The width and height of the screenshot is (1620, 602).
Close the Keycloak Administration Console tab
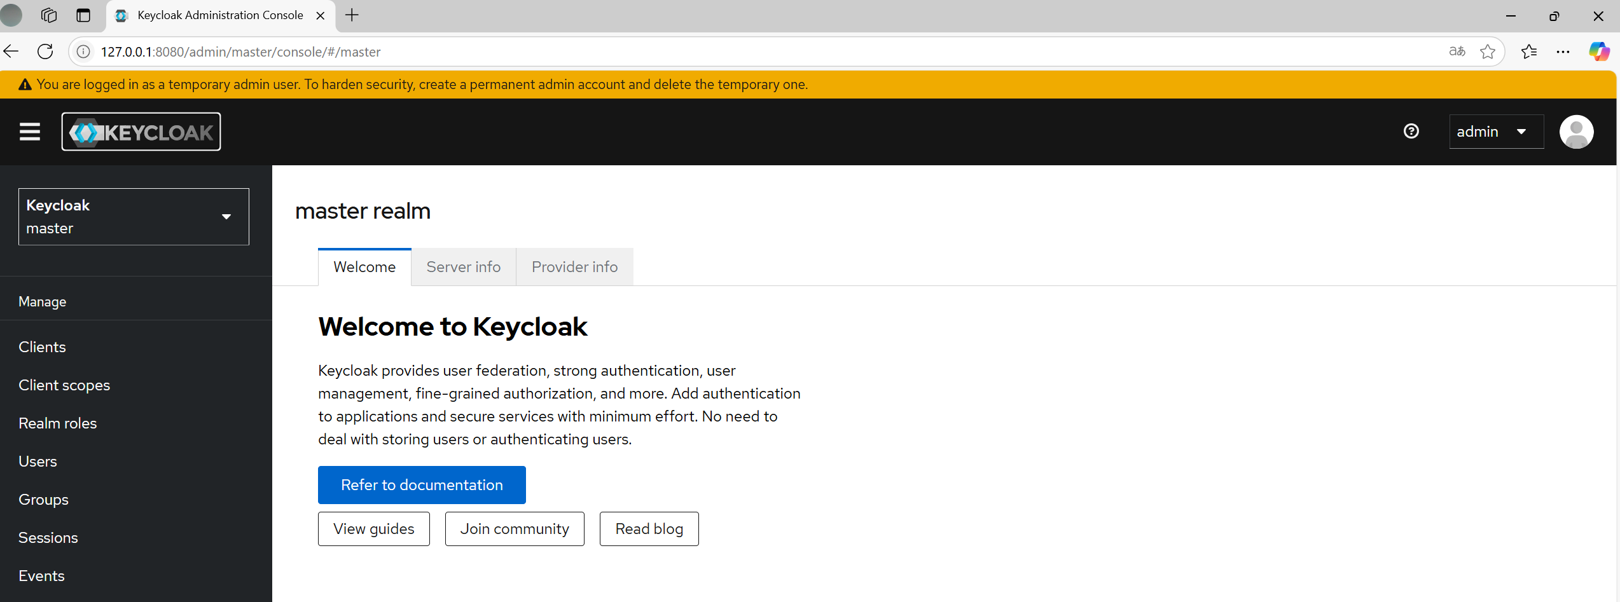[x=321, y=15]
